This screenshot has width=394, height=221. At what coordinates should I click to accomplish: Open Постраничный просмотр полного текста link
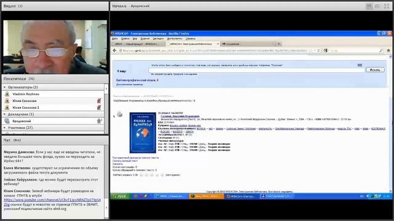pyautogui.click(x=135, y=158)
